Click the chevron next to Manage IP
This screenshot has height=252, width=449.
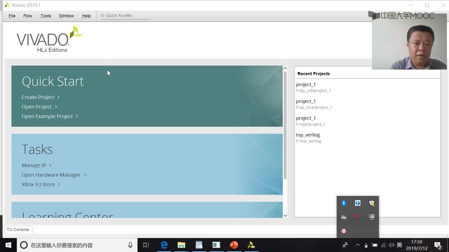click(50, 165)
